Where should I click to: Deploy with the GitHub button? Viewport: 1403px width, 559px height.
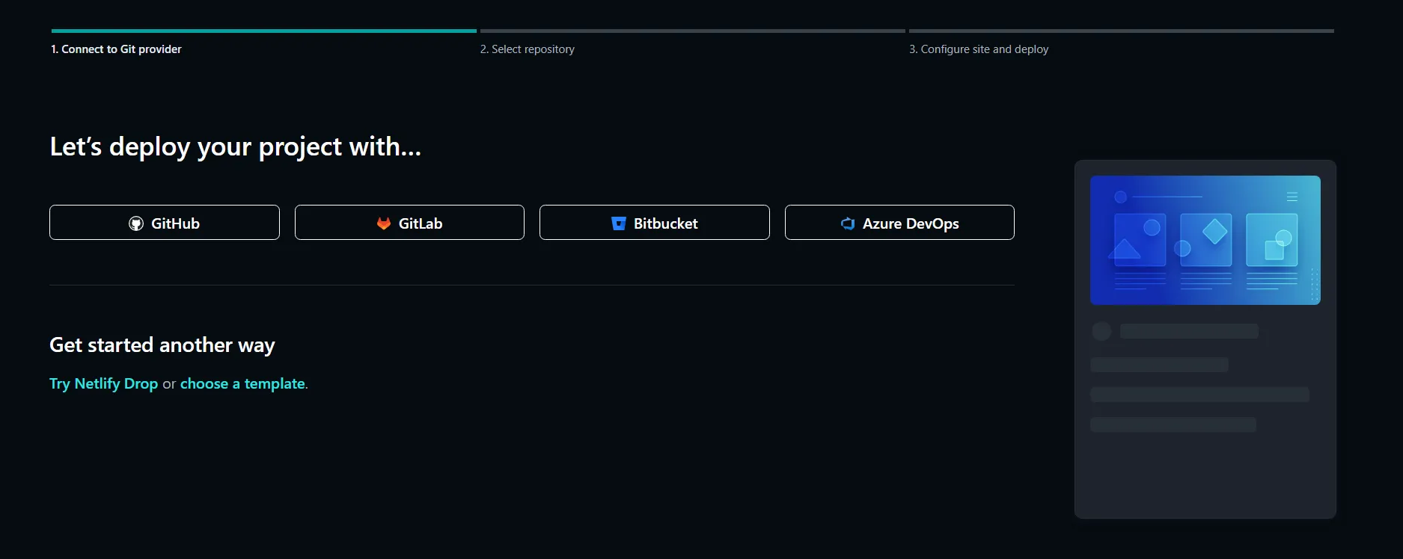[x=165, y=223]
